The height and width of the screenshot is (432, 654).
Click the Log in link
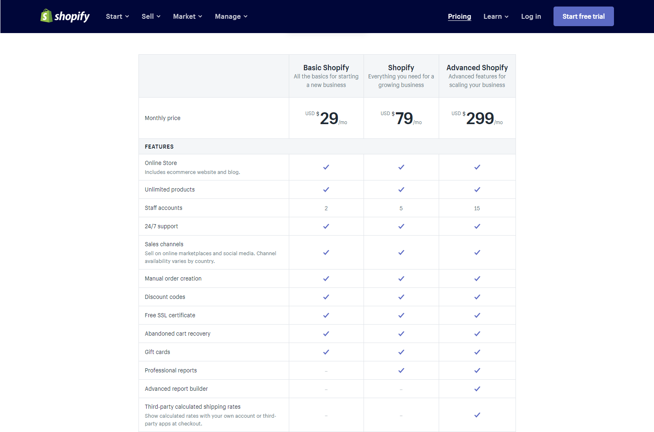tap(531, 16)
